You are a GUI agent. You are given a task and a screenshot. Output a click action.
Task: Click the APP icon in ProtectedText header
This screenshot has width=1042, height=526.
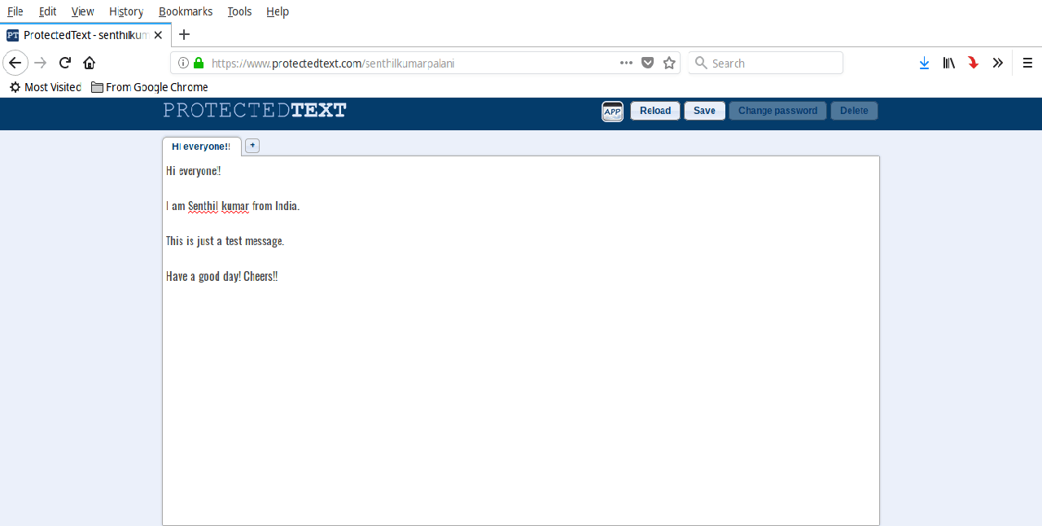tap(612, 112)
